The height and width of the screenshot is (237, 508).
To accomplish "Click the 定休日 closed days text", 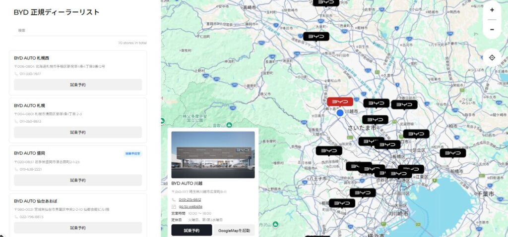I will [197, 220].
